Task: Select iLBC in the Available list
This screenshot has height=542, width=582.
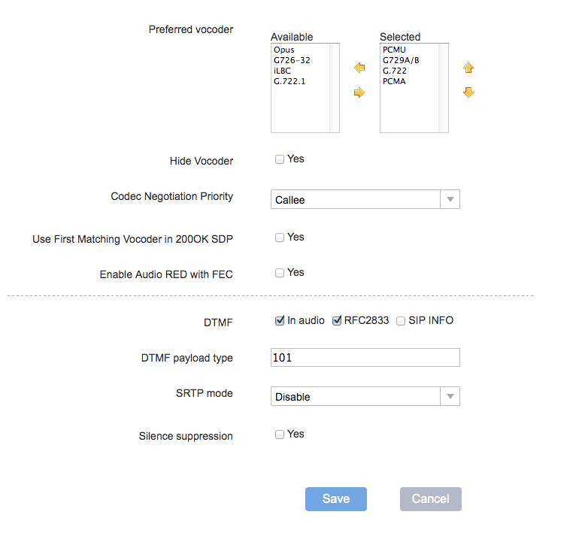Action: (282, 71)
